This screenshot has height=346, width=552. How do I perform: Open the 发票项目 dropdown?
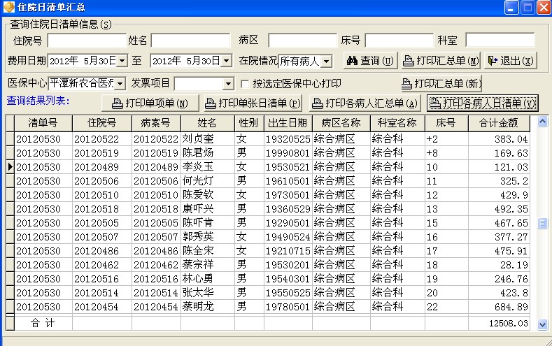(x=228, y=84)
